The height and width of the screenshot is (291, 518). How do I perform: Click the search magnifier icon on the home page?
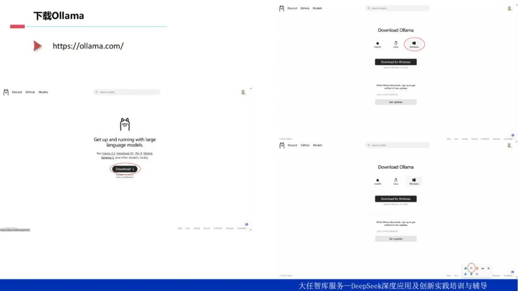[96, 92]
